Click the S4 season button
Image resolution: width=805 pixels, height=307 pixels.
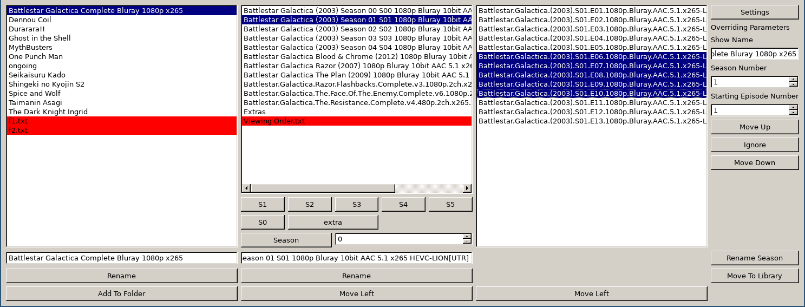tap(403, 204)
